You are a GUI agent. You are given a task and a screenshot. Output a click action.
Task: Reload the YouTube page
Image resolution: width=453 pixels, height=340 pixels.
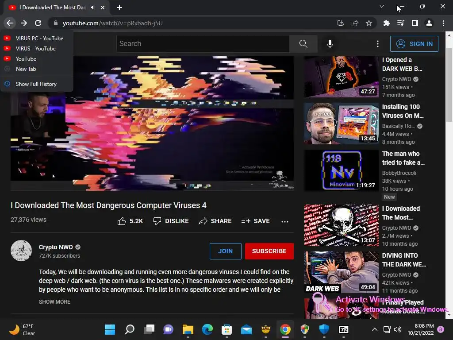[x=38, y=23]
